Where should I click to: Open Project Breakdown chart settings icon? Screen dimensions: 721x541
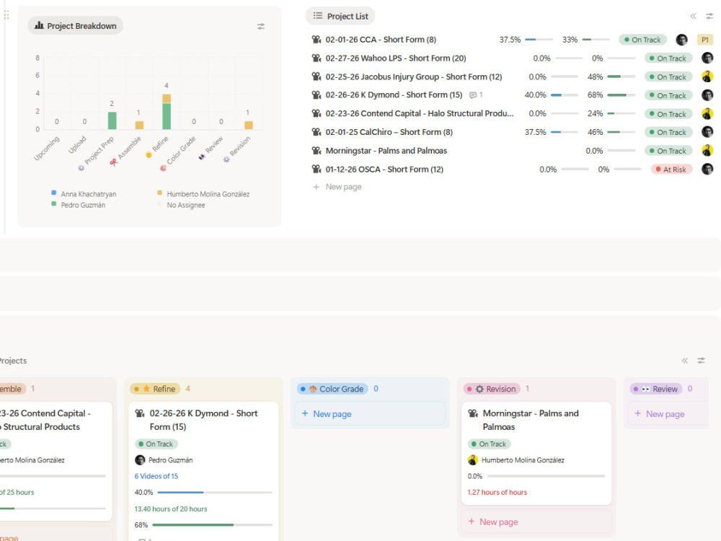[x=261, y=26]
